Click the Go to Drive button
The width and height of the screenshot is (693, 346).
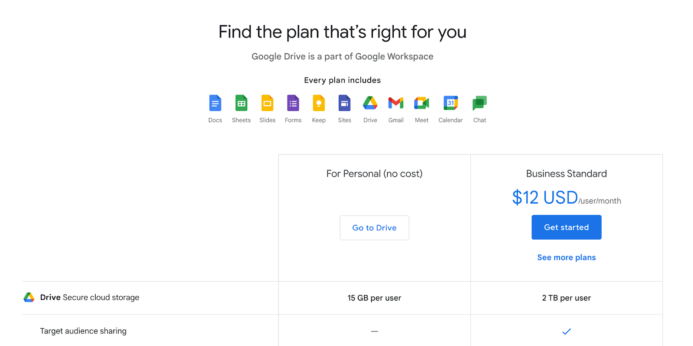click(374, 227)
